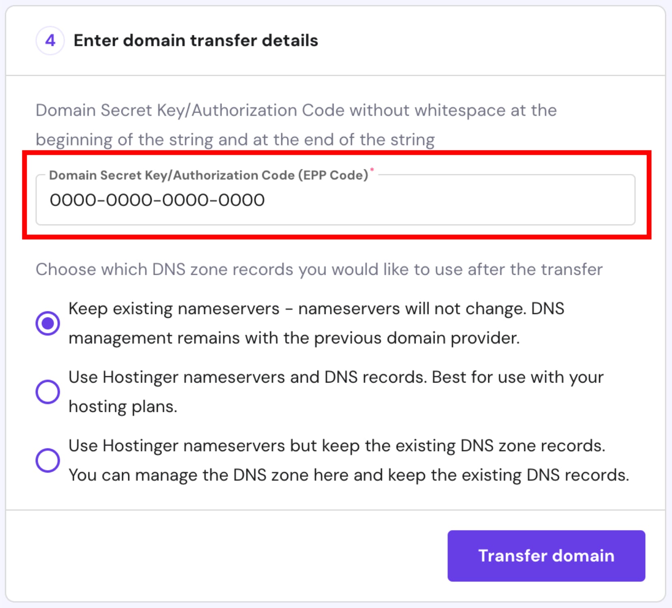This screenshot has width=672, height=608.
Task: Choose Hostinger nameservers keeping existing DNS zone records
Action: coord(47,460)
